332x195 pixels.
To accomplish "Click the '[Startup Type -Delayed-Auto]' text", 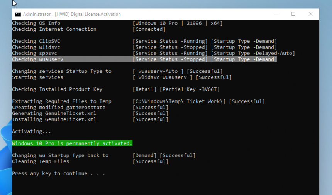I will pos(253,53).
